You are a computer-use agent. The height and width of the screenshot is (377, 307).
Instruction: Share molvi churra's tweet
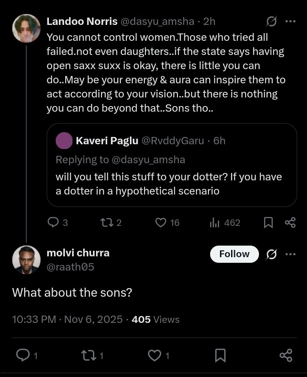(286, 355)
